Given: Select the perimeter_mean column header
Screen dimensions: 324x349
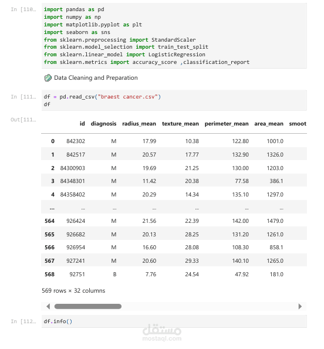Looking at the screenshot, I should (227, 124).
